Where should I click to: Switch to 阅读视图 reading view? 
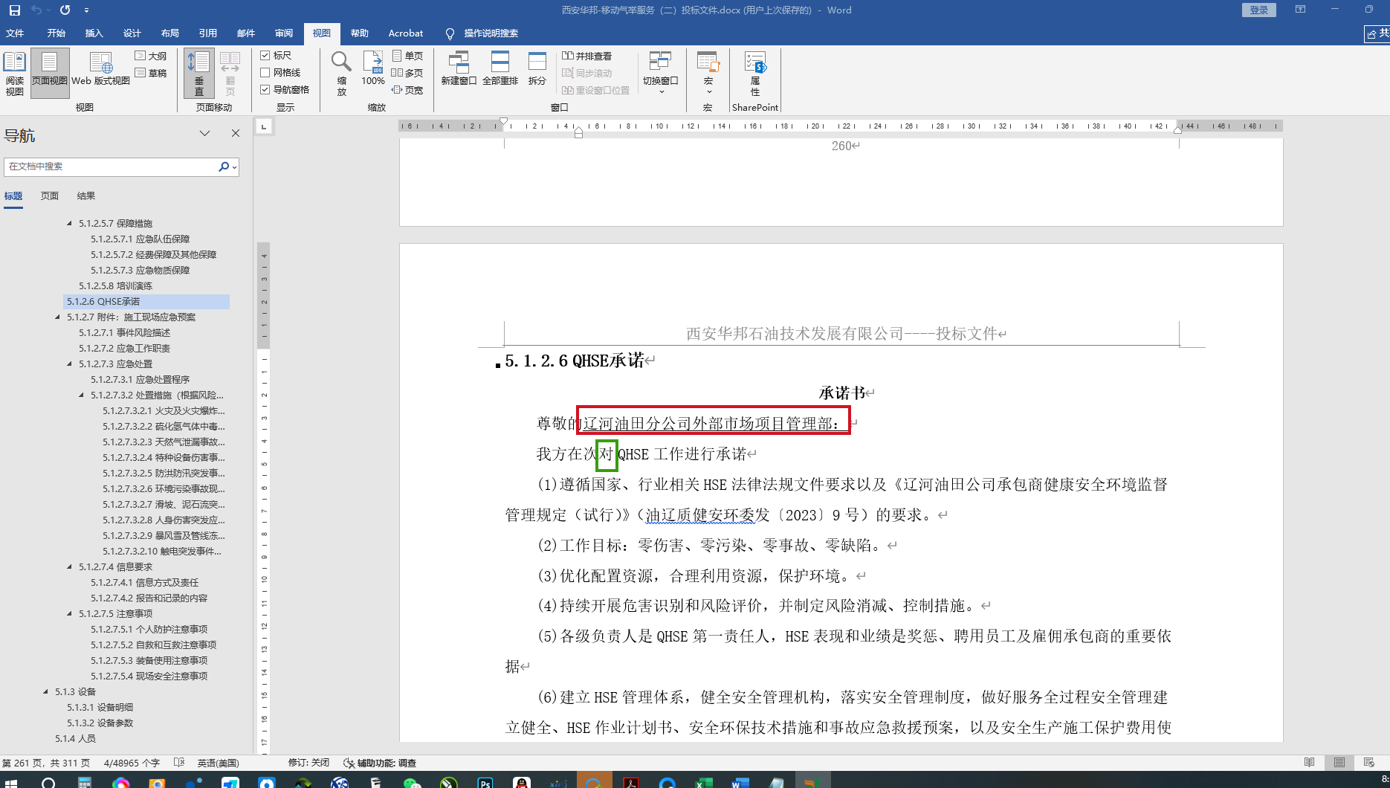click(x=15, y=74)
